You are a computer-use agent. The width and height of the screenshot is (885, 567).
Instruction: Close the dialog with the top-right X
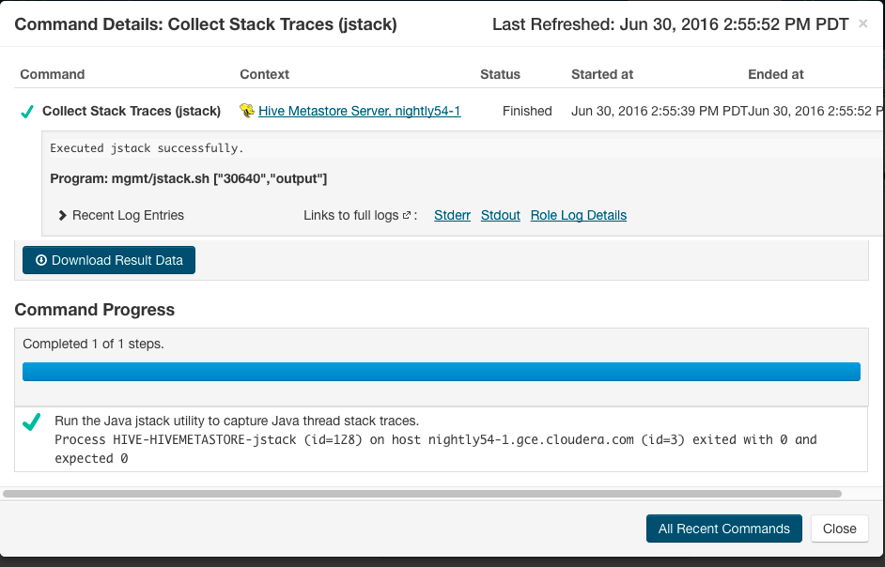tap(863, 23)
